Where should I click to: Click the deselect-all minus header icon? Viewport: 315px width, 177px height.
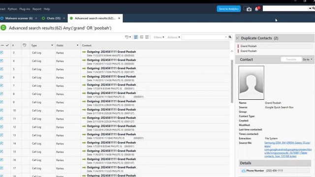[2, 45]
